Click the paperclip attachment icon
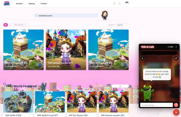The height and width of the screenshot is (117, 181). [176, 58]
